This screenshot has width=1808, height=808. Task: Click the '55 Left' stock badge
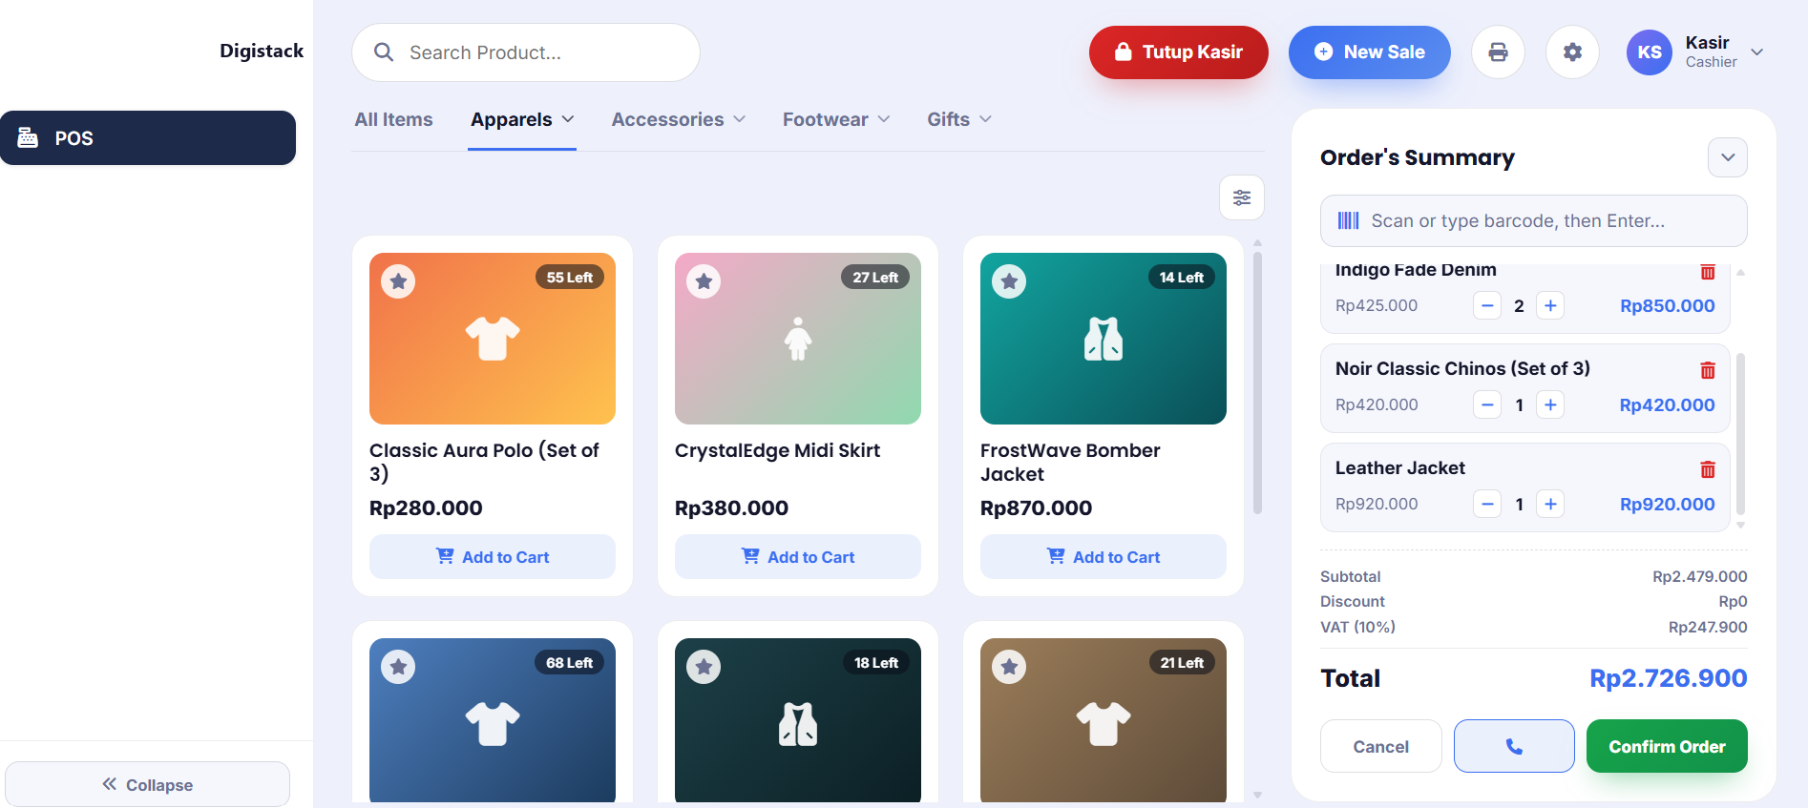coord(570,278)
